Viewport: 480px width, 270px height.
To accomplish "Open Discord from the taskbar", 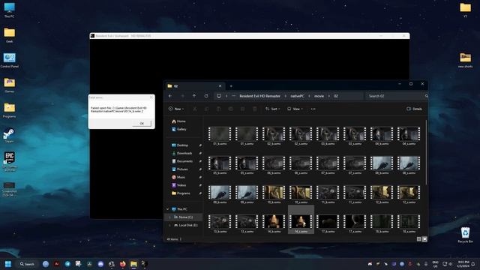I will (x=100, y=264).
